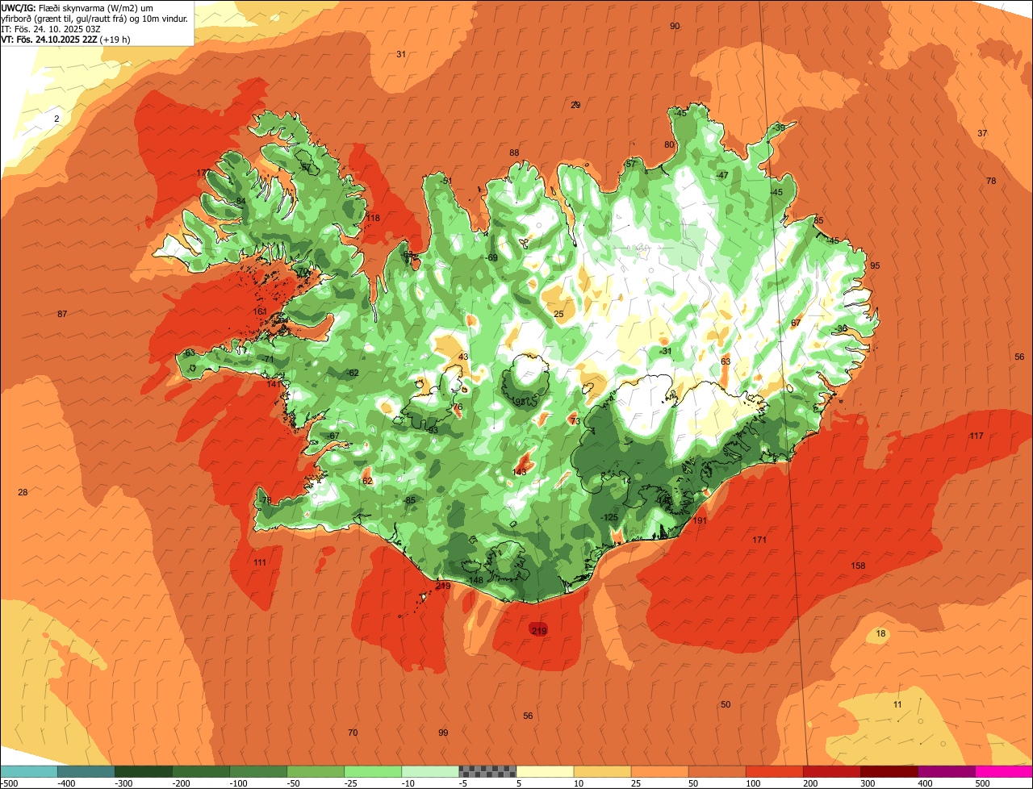Viewport: 1033px width, 789px height.
Task: Select the checkered -5 to 5 legend swatch
Action: (x=487, y=772)
